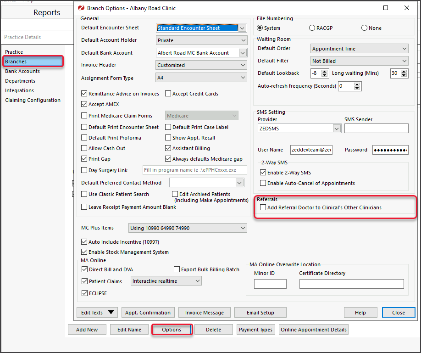
Task: Click the SMS Password field
Action: 390,150
